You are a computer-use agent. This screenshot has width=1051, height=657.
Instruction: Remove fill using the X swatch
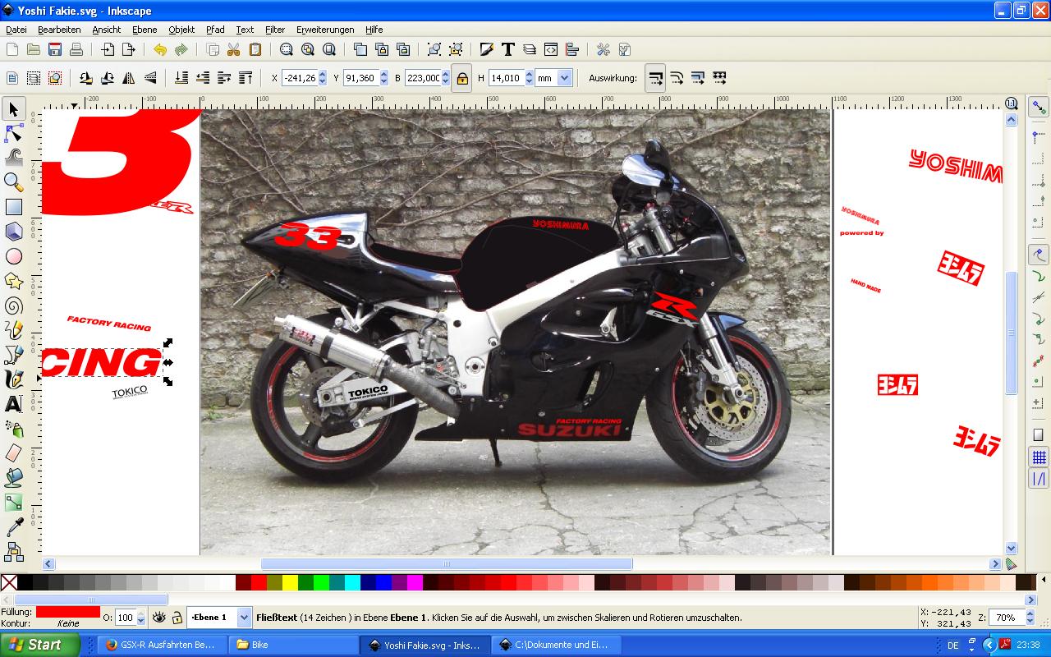[8, 582]
